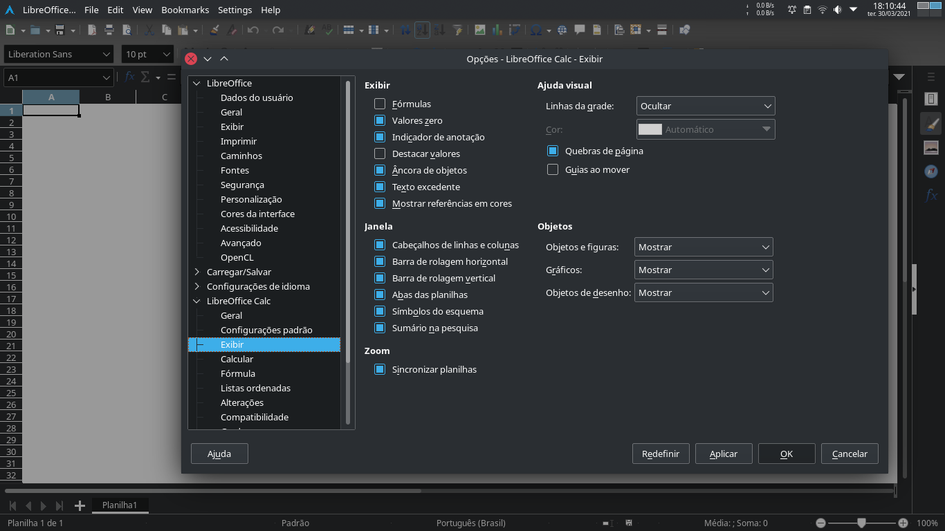
Task: Click the Special Character omega icon
Action: click(535, 30)
